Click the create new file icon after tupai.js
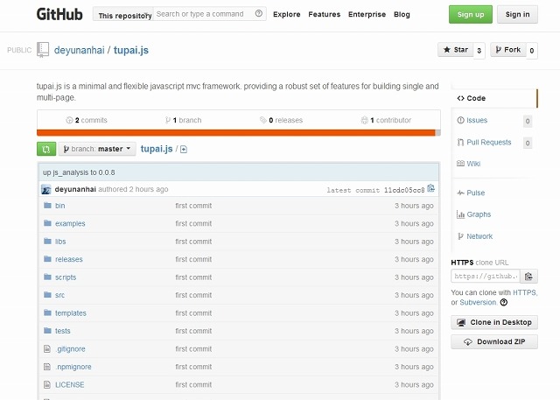 [184, 150]
